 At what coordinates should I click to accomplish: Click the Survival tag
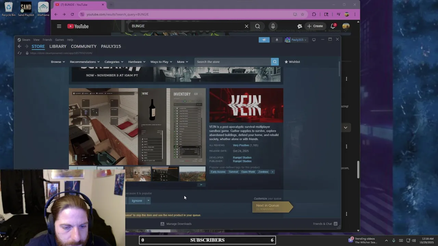coord(233,172)
